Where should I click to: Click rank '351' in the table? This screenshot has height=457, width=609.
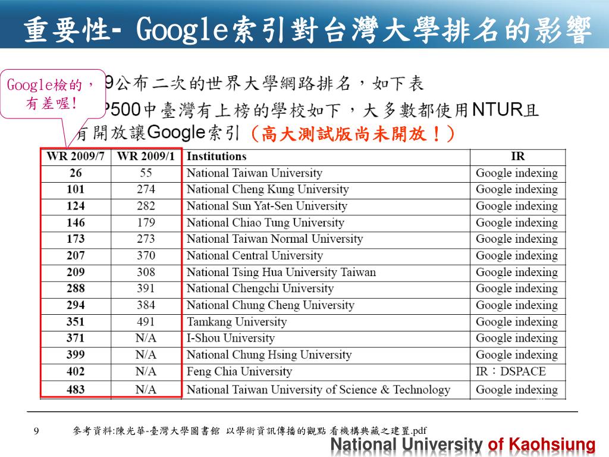point(76,322)
